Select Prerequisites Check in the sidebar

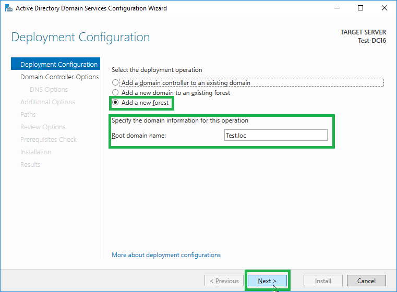pos(49,139)
